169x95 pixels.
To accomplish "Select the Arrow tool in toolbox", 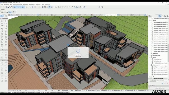I will (2, 16).
